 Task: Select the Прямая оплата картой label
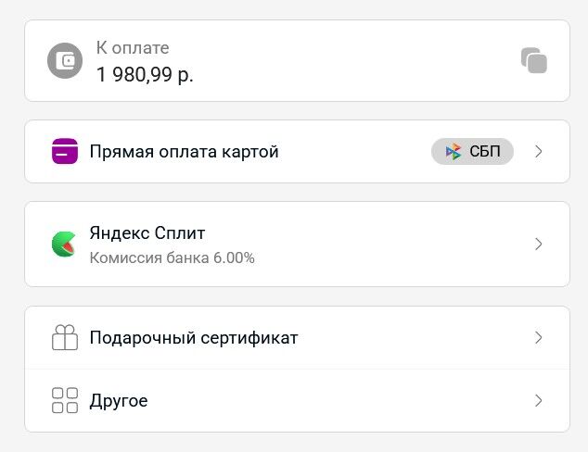point(184,152)
